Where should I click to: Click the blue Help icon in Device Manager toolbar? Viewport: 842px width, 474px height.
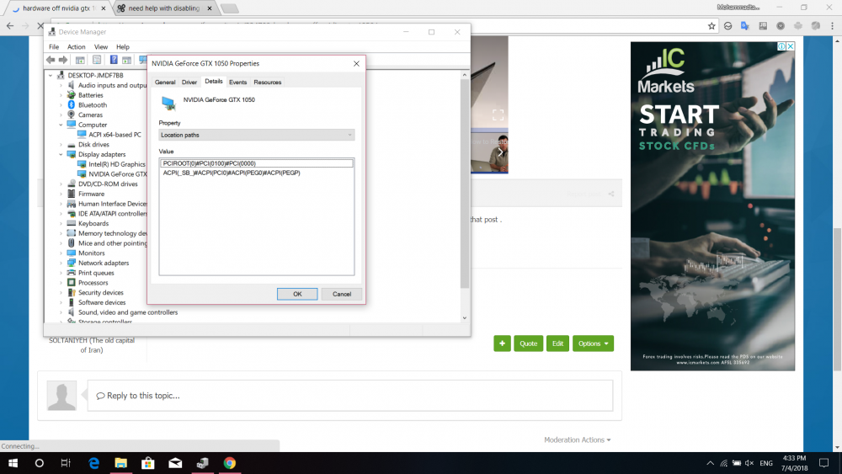click(114, 60)
